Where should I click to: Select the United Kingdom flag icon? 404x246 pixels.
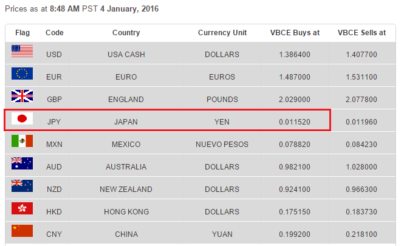22,96
